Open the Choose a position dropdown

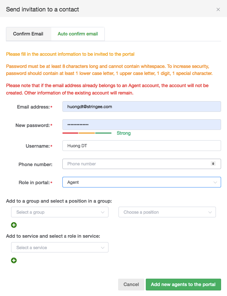[x=167, y=212]
